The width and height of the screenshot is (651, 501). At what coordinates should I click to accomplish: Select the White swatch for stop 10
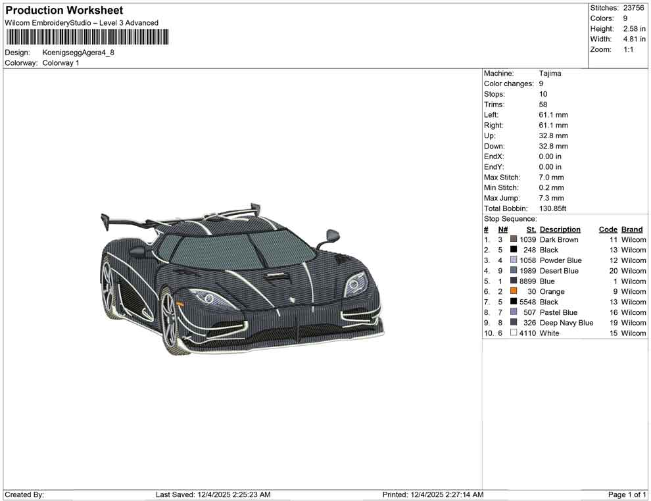(x=512, y=333)
